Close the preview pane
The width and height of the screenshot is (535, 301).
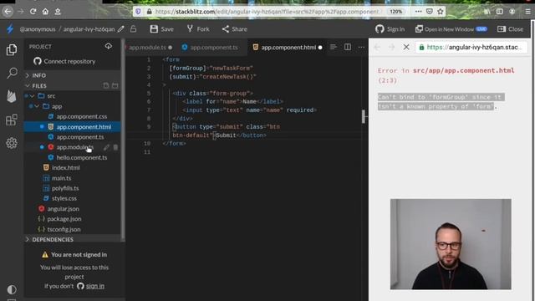(x=511, y=29)
